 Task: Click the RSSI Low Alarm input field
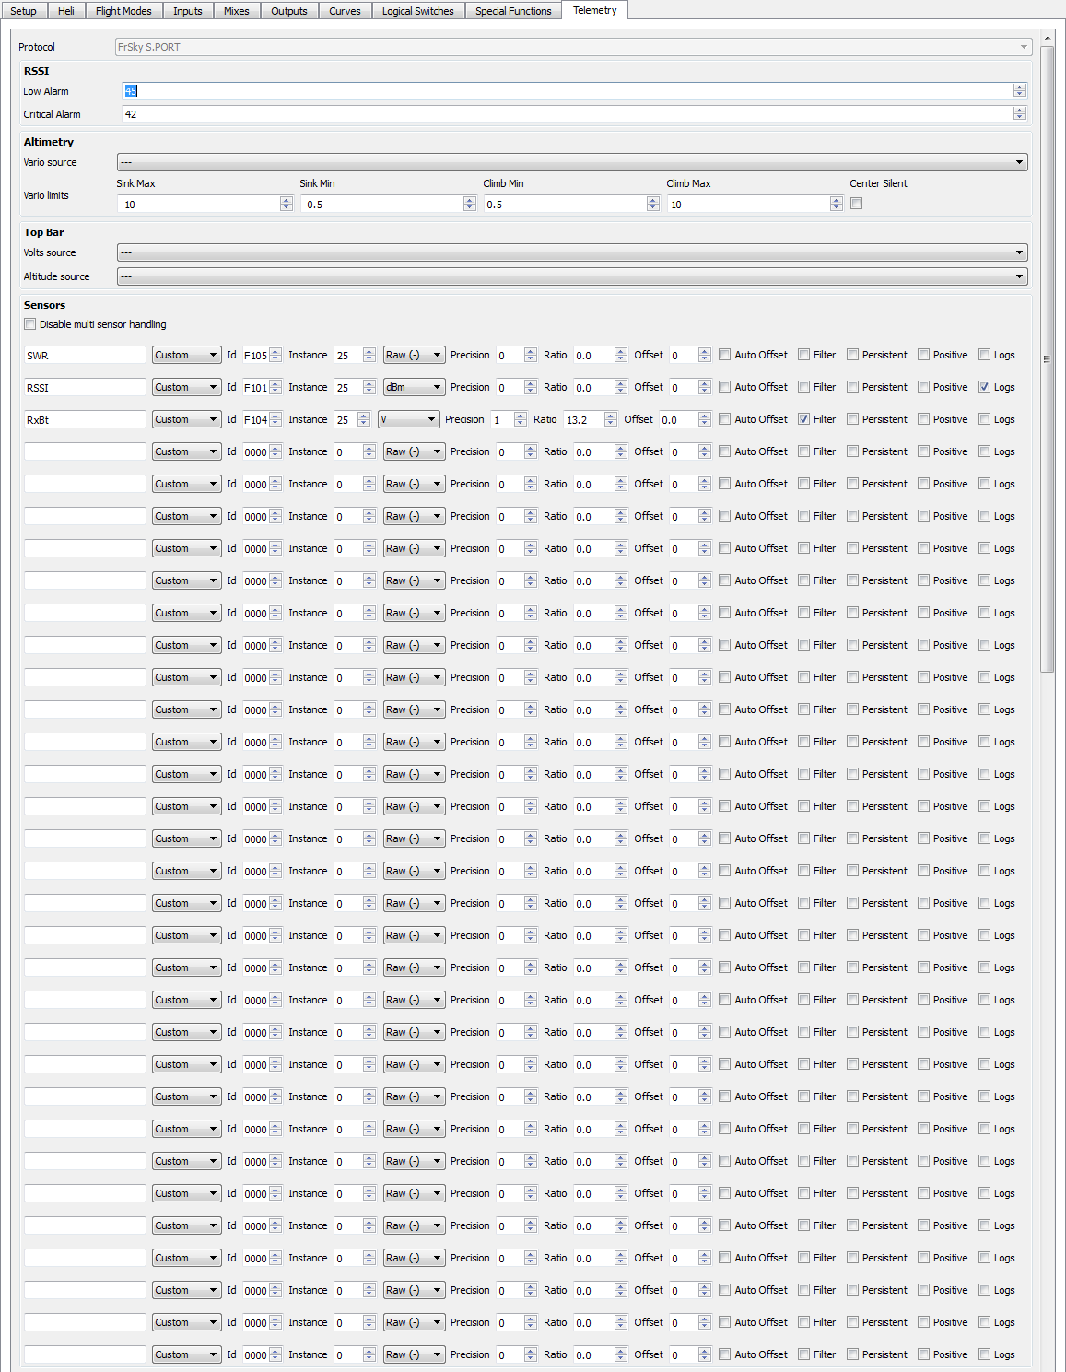click(x=567, y=90)
